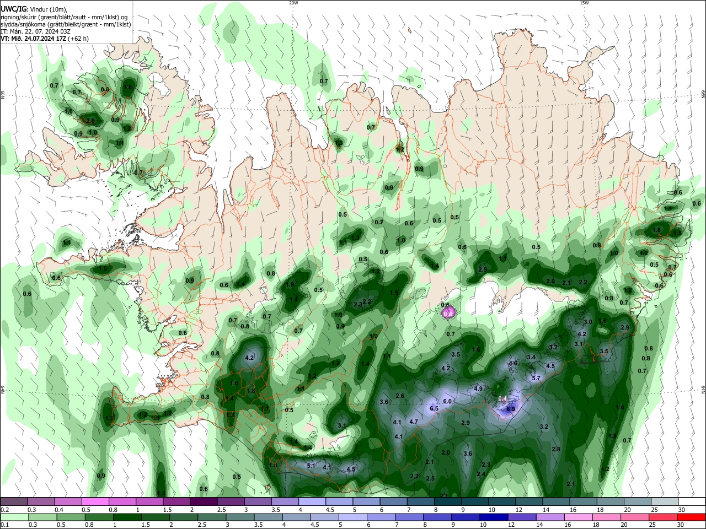Click the 6.9 precipitation maximum value

(x=511, y=409)
